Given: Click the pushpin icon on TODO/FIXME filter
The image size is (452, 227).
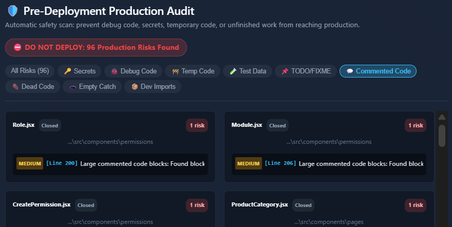Looking at the screenshot, I should (285, 71).
